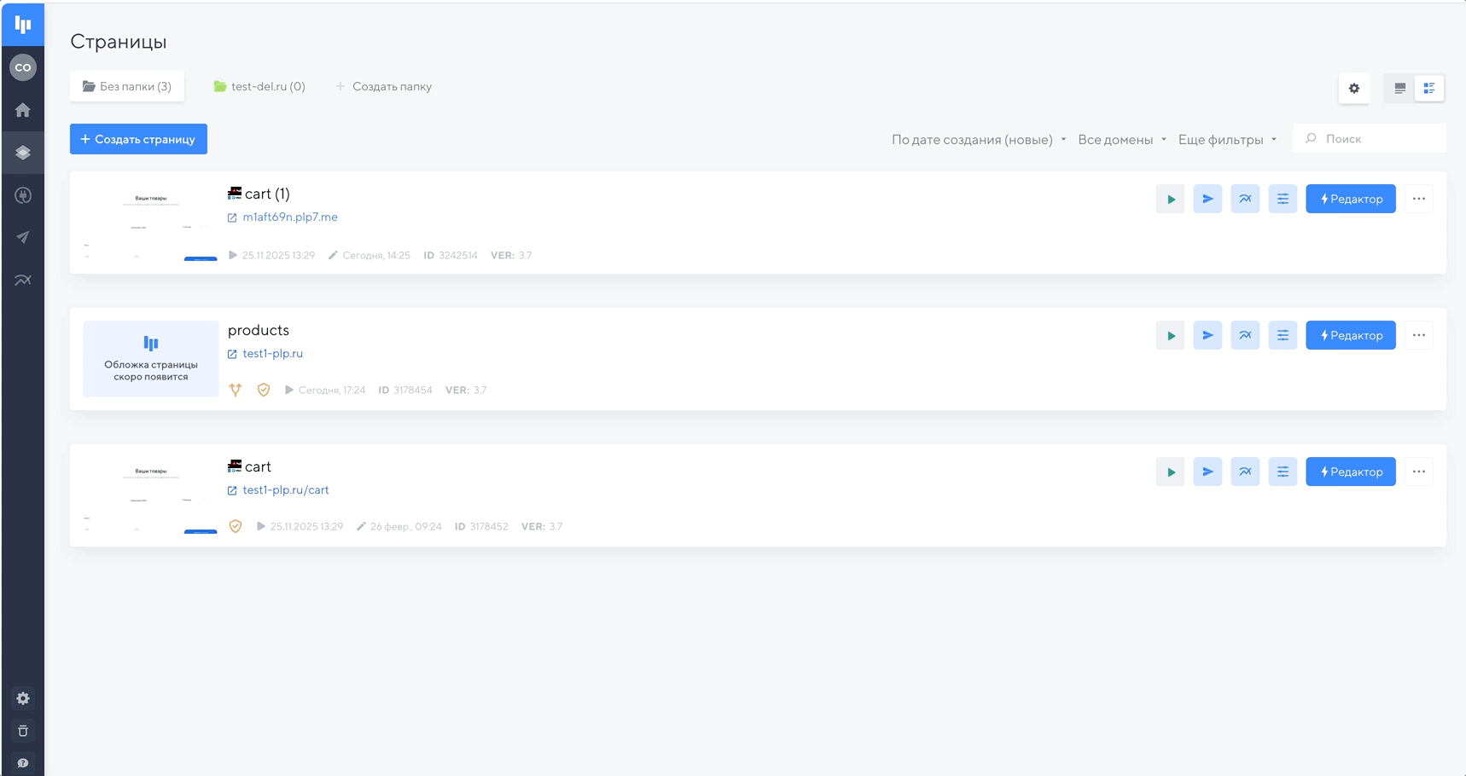Click the Страницы heading

coord(119,41)
